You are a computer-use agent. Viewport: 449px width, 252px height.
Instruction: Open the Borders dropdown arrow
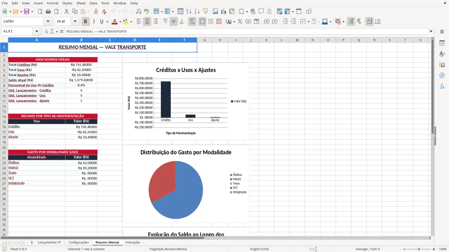308,22
